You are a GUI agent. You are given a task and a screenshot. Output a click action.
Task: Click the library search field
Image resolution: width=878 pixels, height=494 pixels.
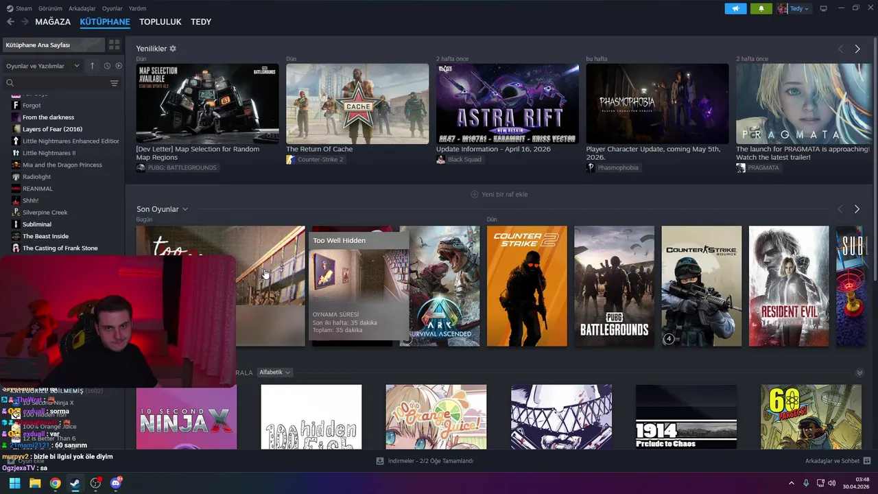point(55,83)
